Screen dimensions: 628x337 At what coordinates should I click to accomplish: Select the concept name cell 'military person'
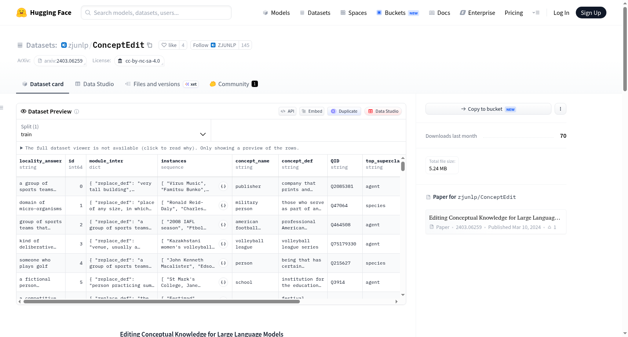(x=255, y=205)
